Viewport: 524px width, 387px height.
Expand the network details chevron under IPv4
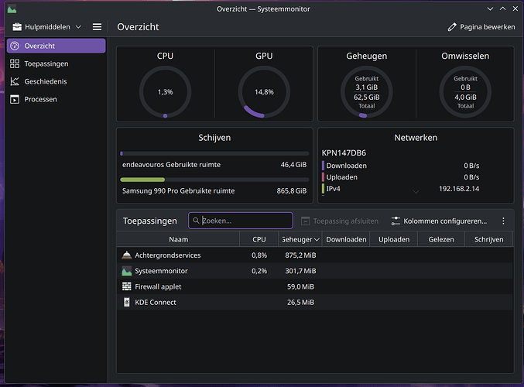(416, 191)
